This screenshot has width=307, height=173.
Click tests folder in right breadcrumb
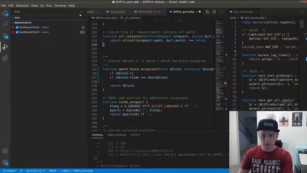pos(233,18)
